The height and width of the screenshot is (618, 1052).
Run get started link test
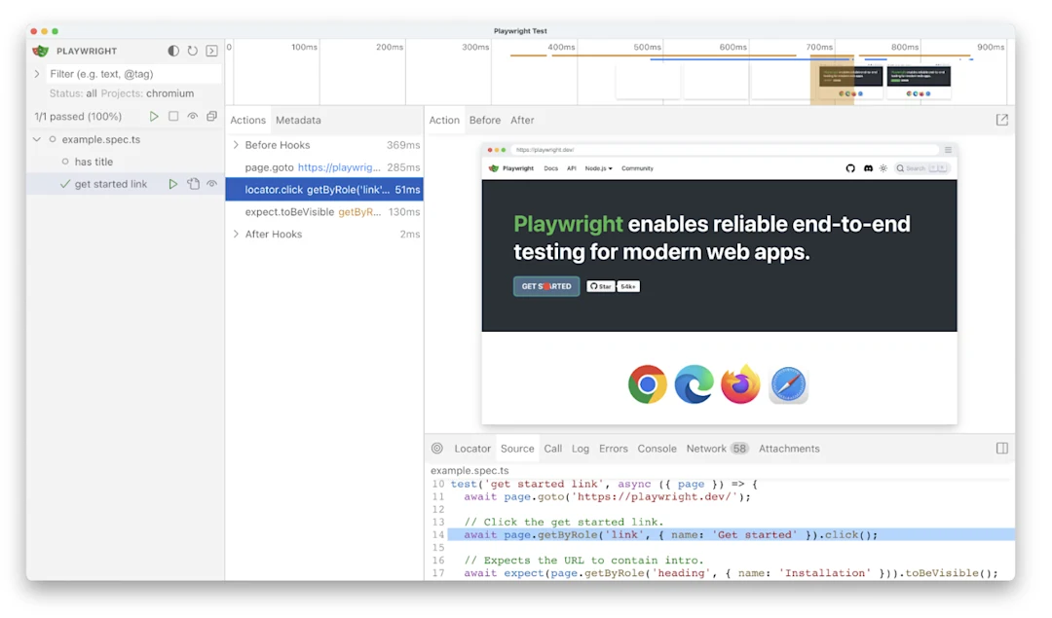pyautogui.click(x=173, y=184)
